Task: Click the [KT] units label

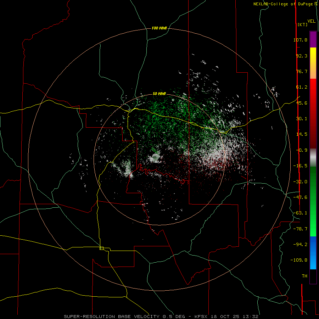Action: click(x=302, y=24)
